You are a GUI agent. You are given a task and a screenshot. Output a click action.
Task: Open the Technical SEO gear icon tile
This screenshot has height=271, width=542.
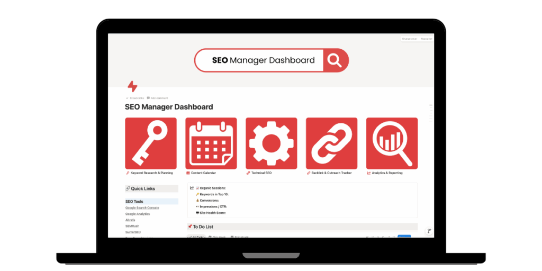pyautogui.click(x=271, y=143)
